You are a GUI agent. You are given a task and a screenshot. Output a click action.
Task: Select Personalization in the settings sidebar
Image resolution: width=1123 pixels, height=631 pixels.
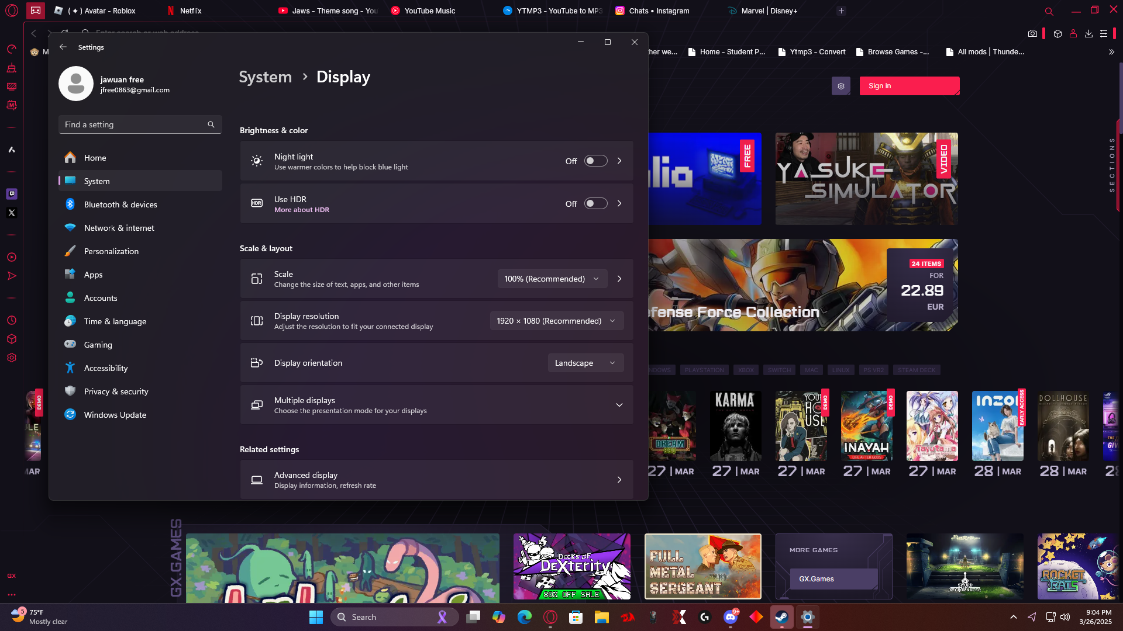coord(111,251)
